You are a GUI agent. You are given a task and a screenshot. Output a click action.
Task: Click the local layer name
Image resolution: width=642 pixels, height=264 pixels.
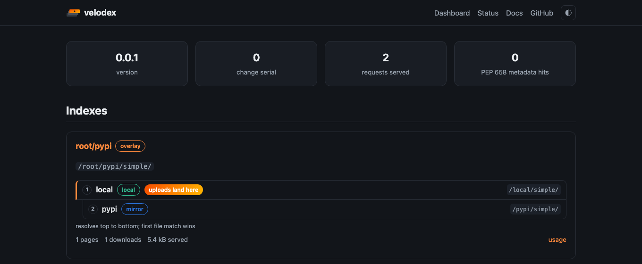104,190
